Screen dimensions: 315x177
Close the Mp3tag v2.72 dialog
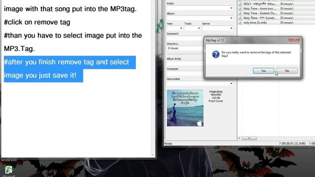coord(294,40)
